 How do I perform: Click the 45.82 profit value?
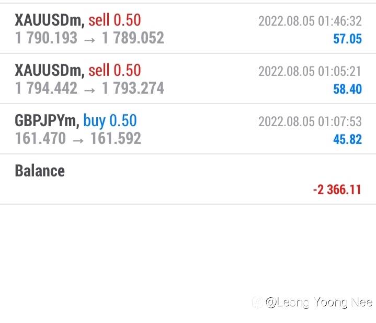coord(347,139)
